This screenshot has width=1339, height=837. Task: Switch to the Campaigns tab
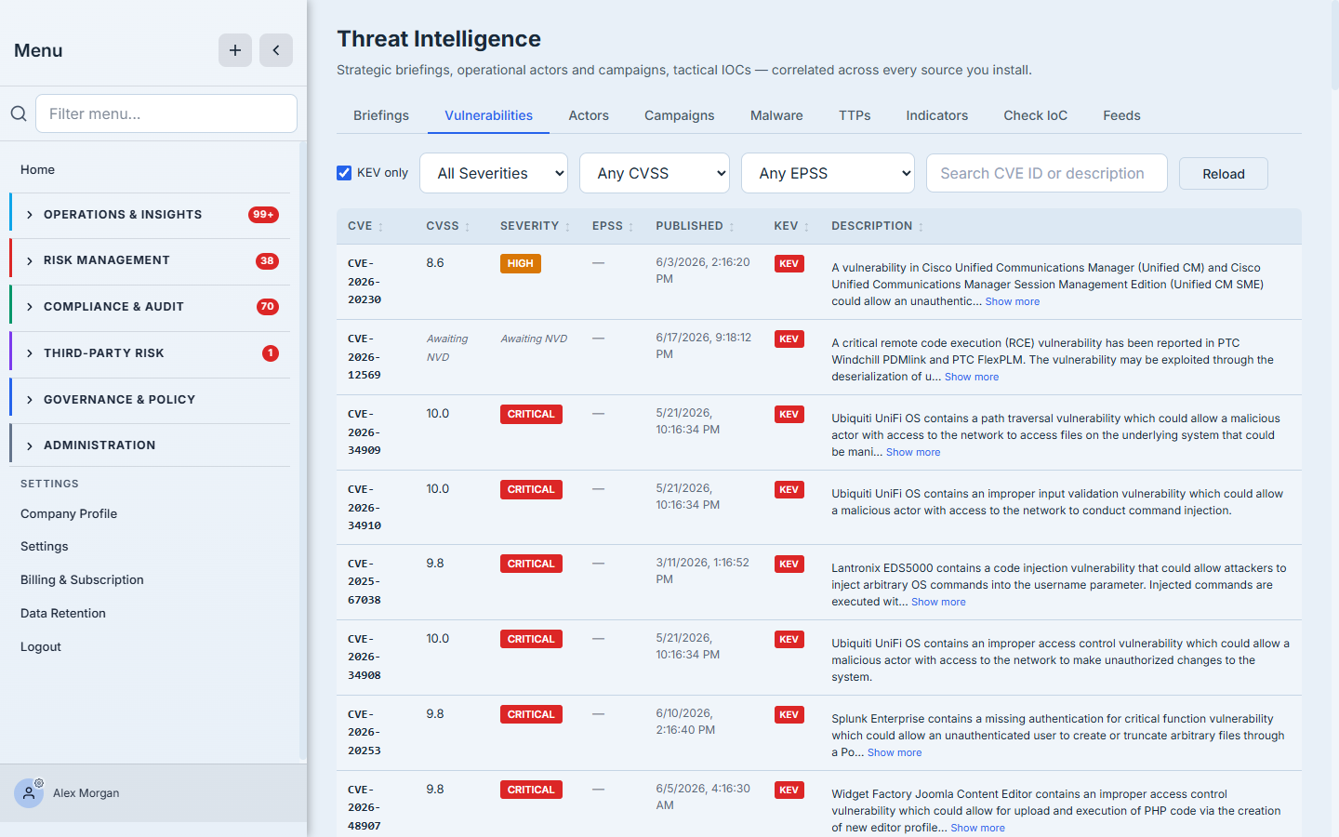pyautogui.click(x=680, y=115)
